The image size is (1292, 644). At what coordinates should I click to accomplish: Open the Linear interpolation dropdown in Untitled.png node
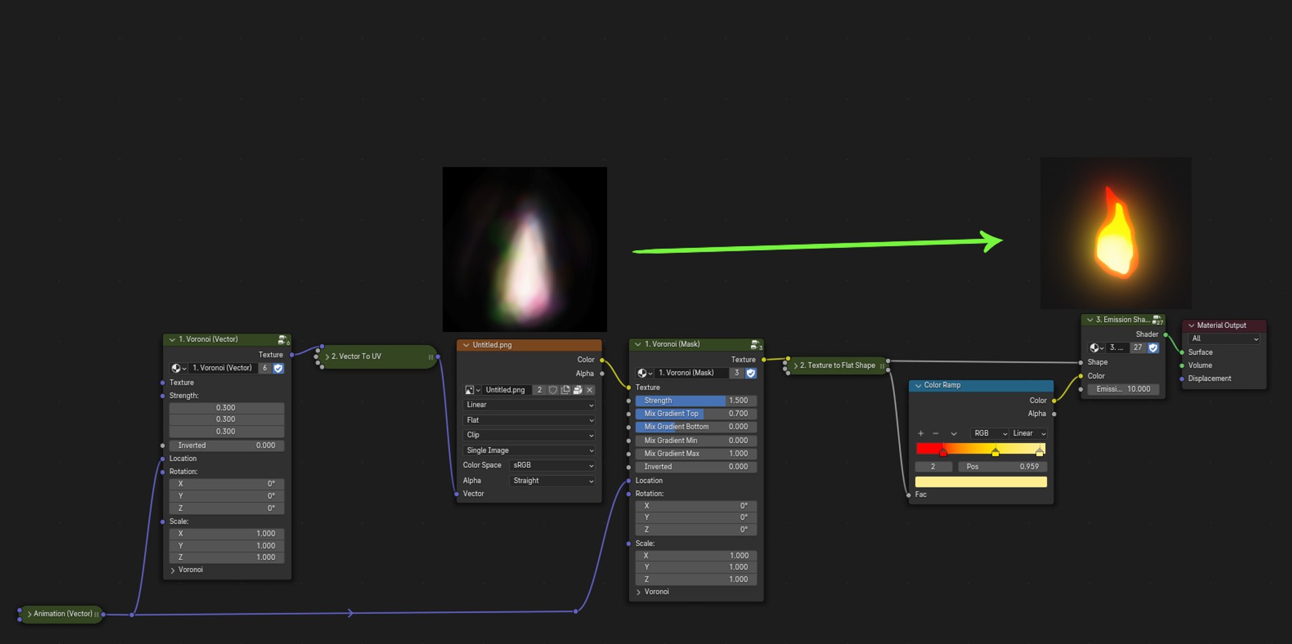tap(529, 405)
